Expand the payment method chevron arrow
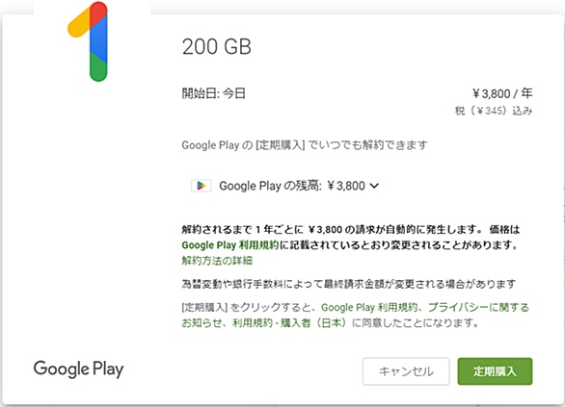This screenshot has height=407, width=565. pos(374,186)
